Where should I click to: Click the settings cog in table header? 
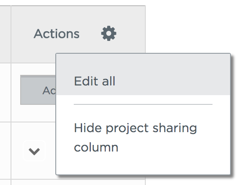click(x=109, y=33)
